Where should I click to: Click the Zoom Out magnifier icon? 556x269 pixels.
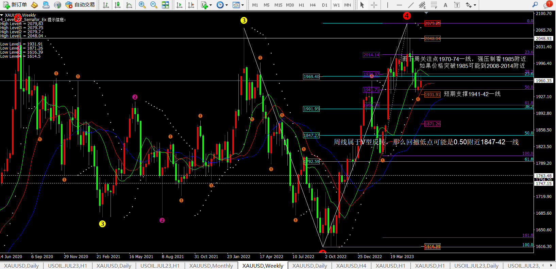[x=154, y=5]
